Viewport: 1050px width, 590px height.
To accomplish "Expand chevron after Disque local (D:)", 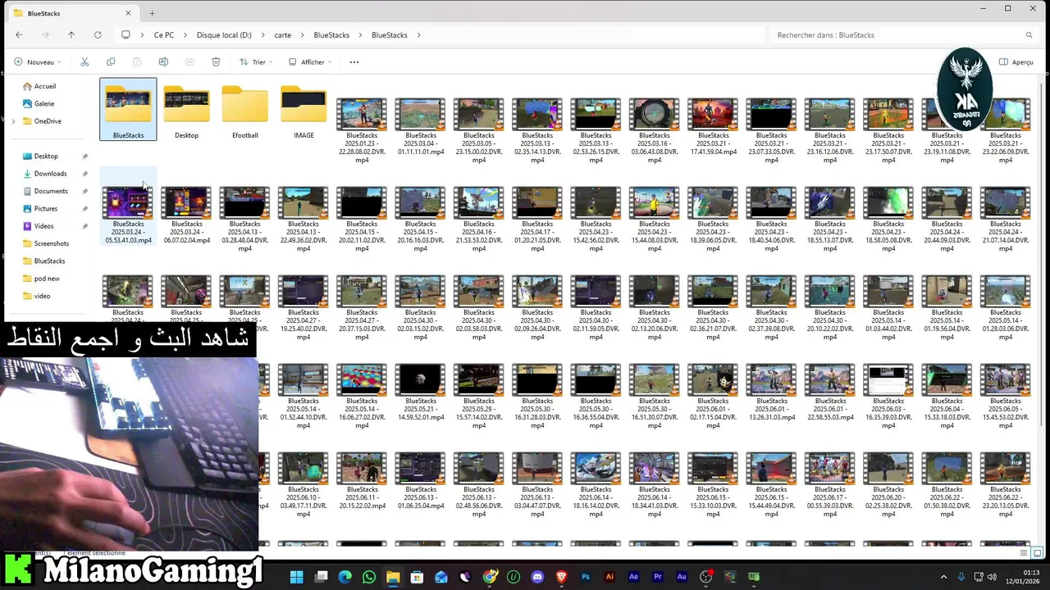I will click(263, 35).
